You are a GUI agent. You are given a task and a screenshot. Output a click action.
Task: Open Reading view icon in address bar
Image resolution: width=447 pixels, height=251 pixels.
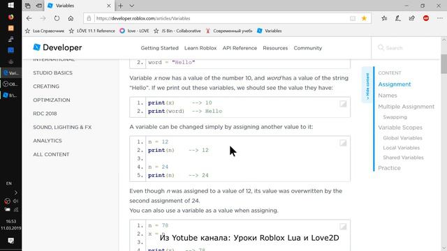(x=353, y=18)
